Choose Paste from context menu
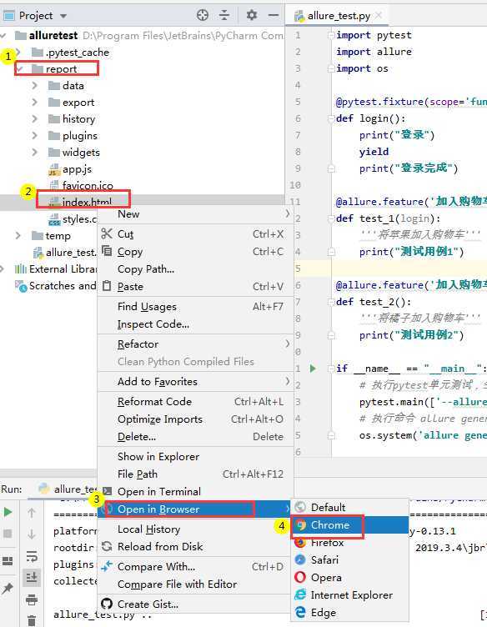487x627 pixels. pyautogui.click(x=195, y=287)
